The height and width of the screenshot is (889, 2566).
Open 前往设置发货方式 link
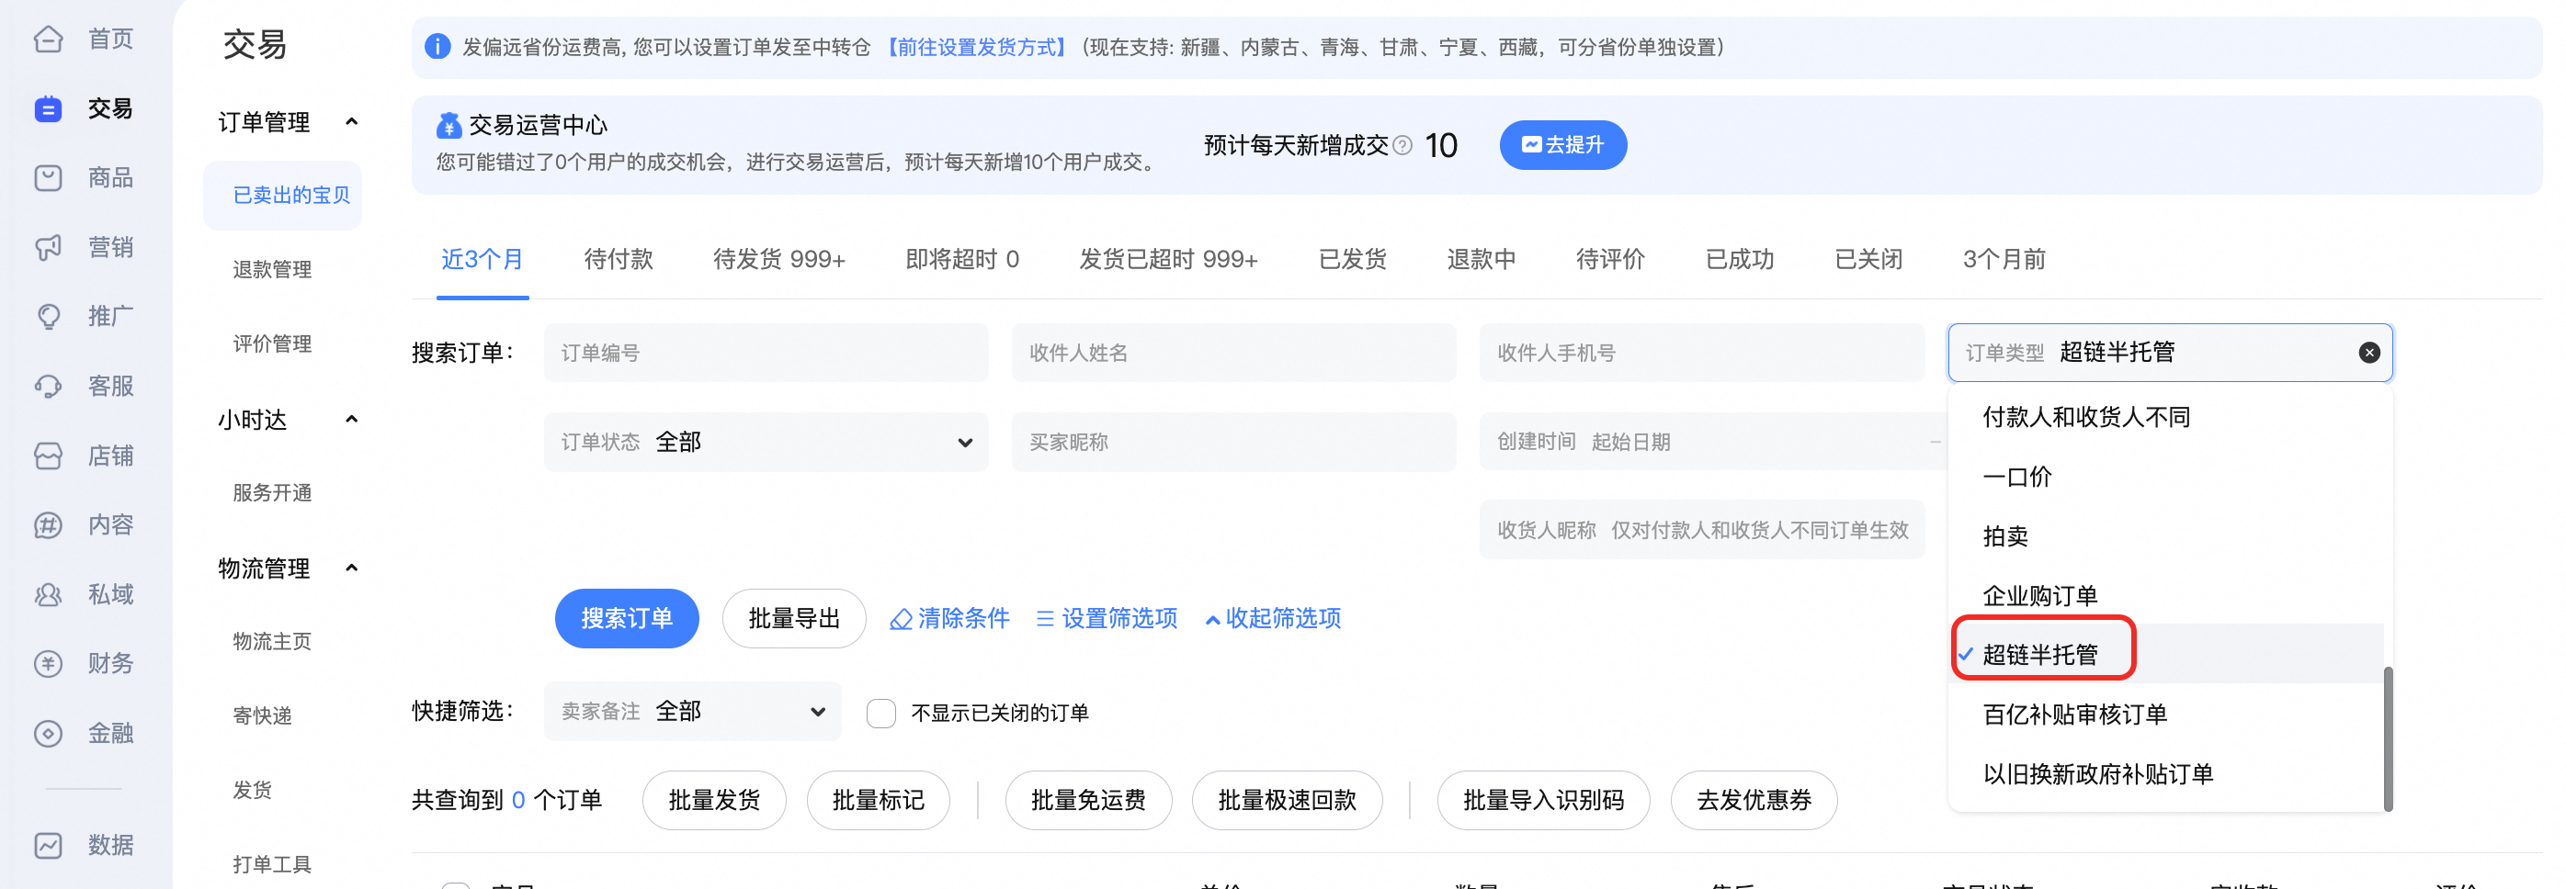977,47
